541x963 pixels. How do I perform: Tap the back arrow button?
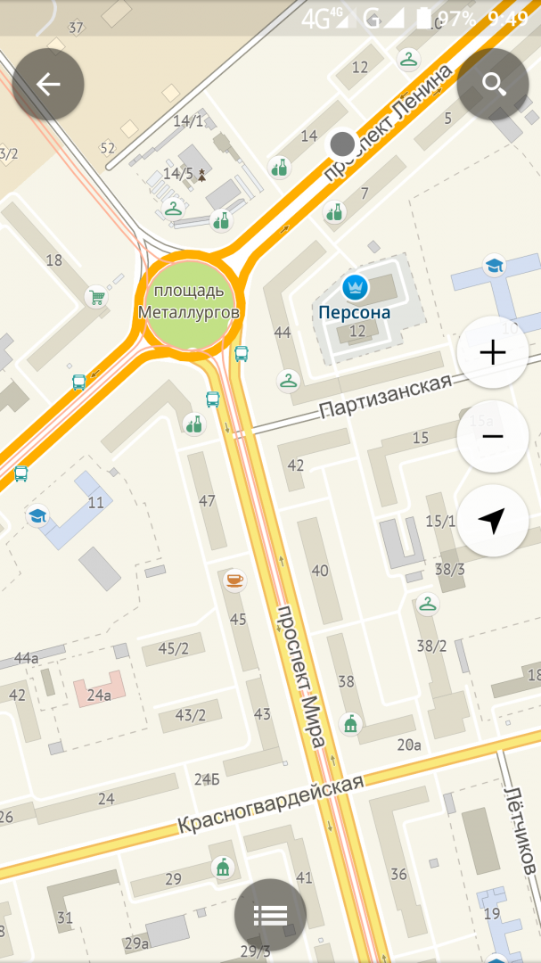pos(48,84)
